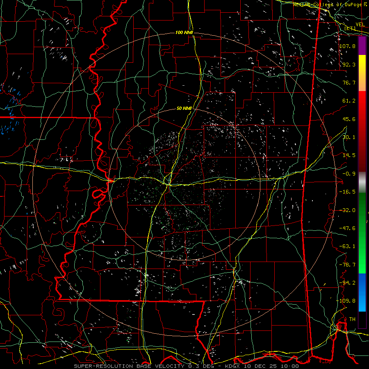Image resolution: width=369 pixels, height=369 pixels.
Task: Click the -16.5 scale value
Action: (x=348, y=192)
